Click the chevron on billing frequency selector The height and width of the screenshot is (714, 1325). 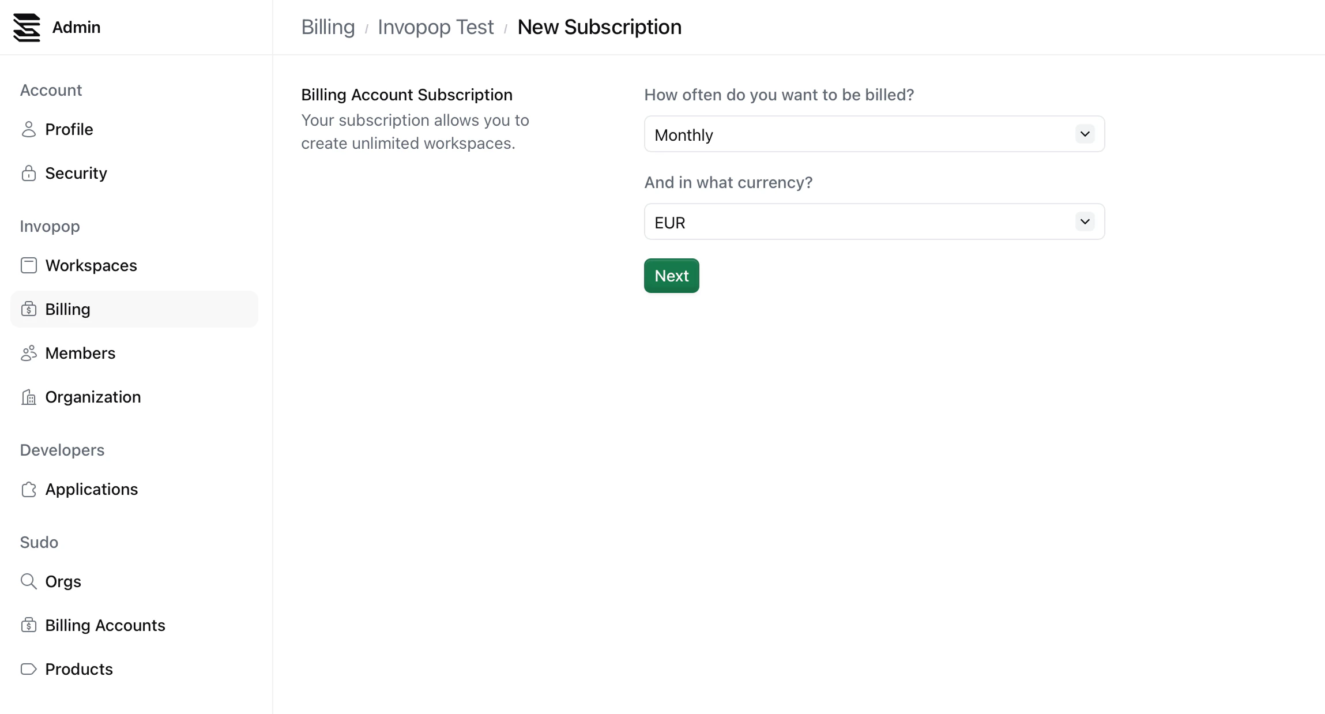[x=1085, y=134]
